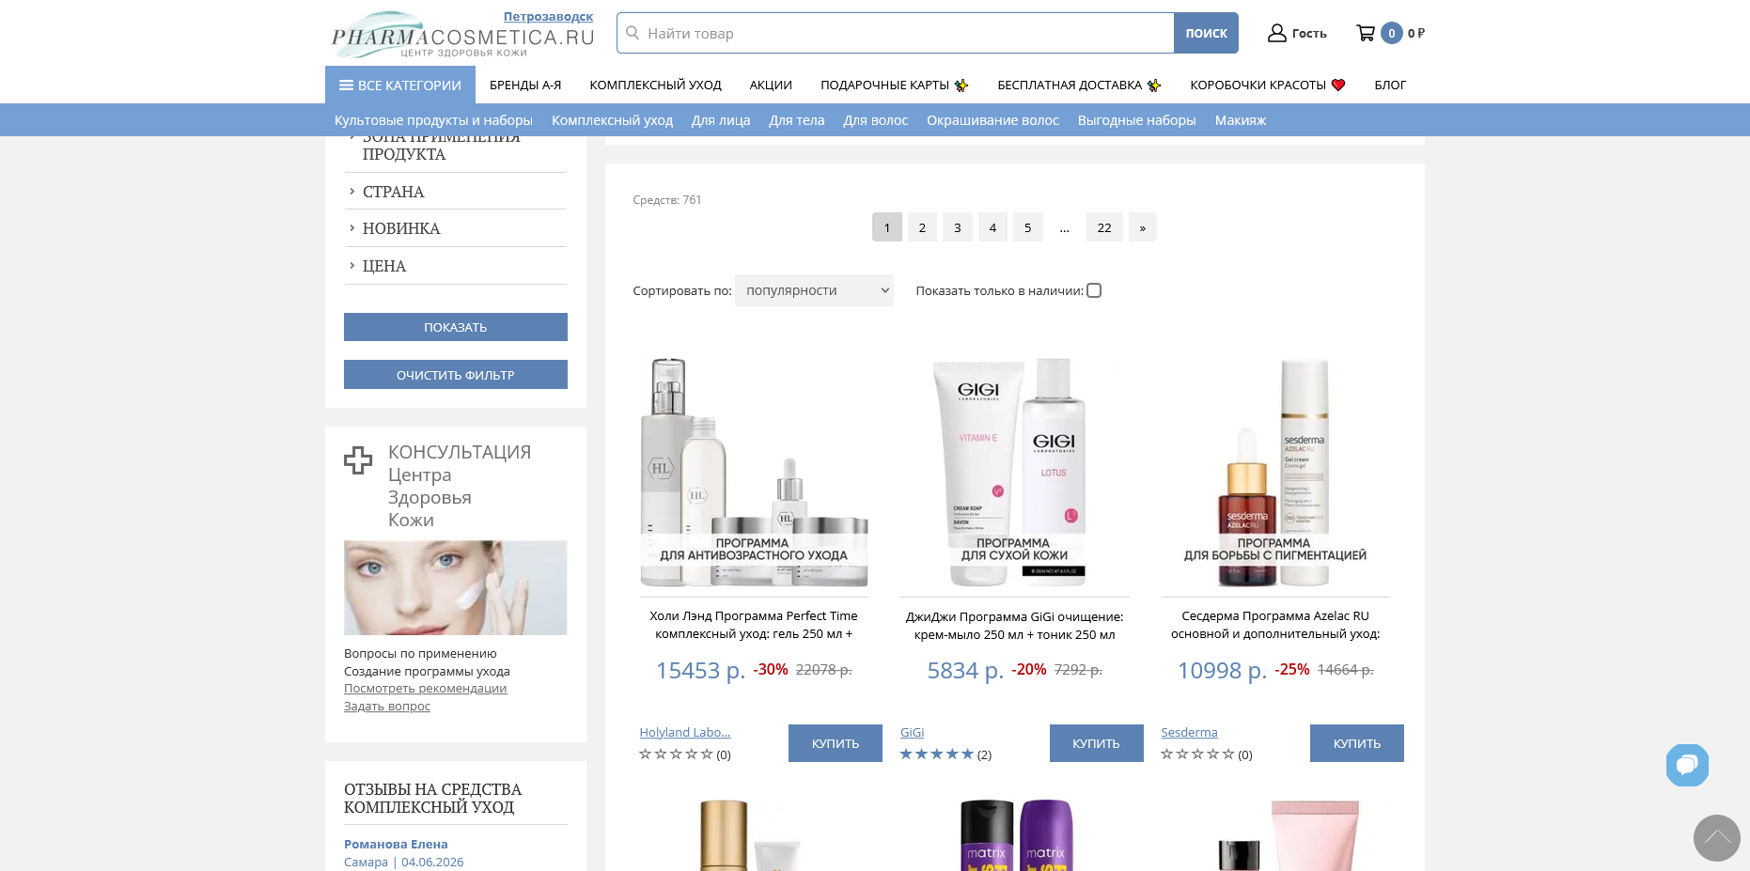
Task: Open the Сортировать по dropdown
Action: pos(814,290)
